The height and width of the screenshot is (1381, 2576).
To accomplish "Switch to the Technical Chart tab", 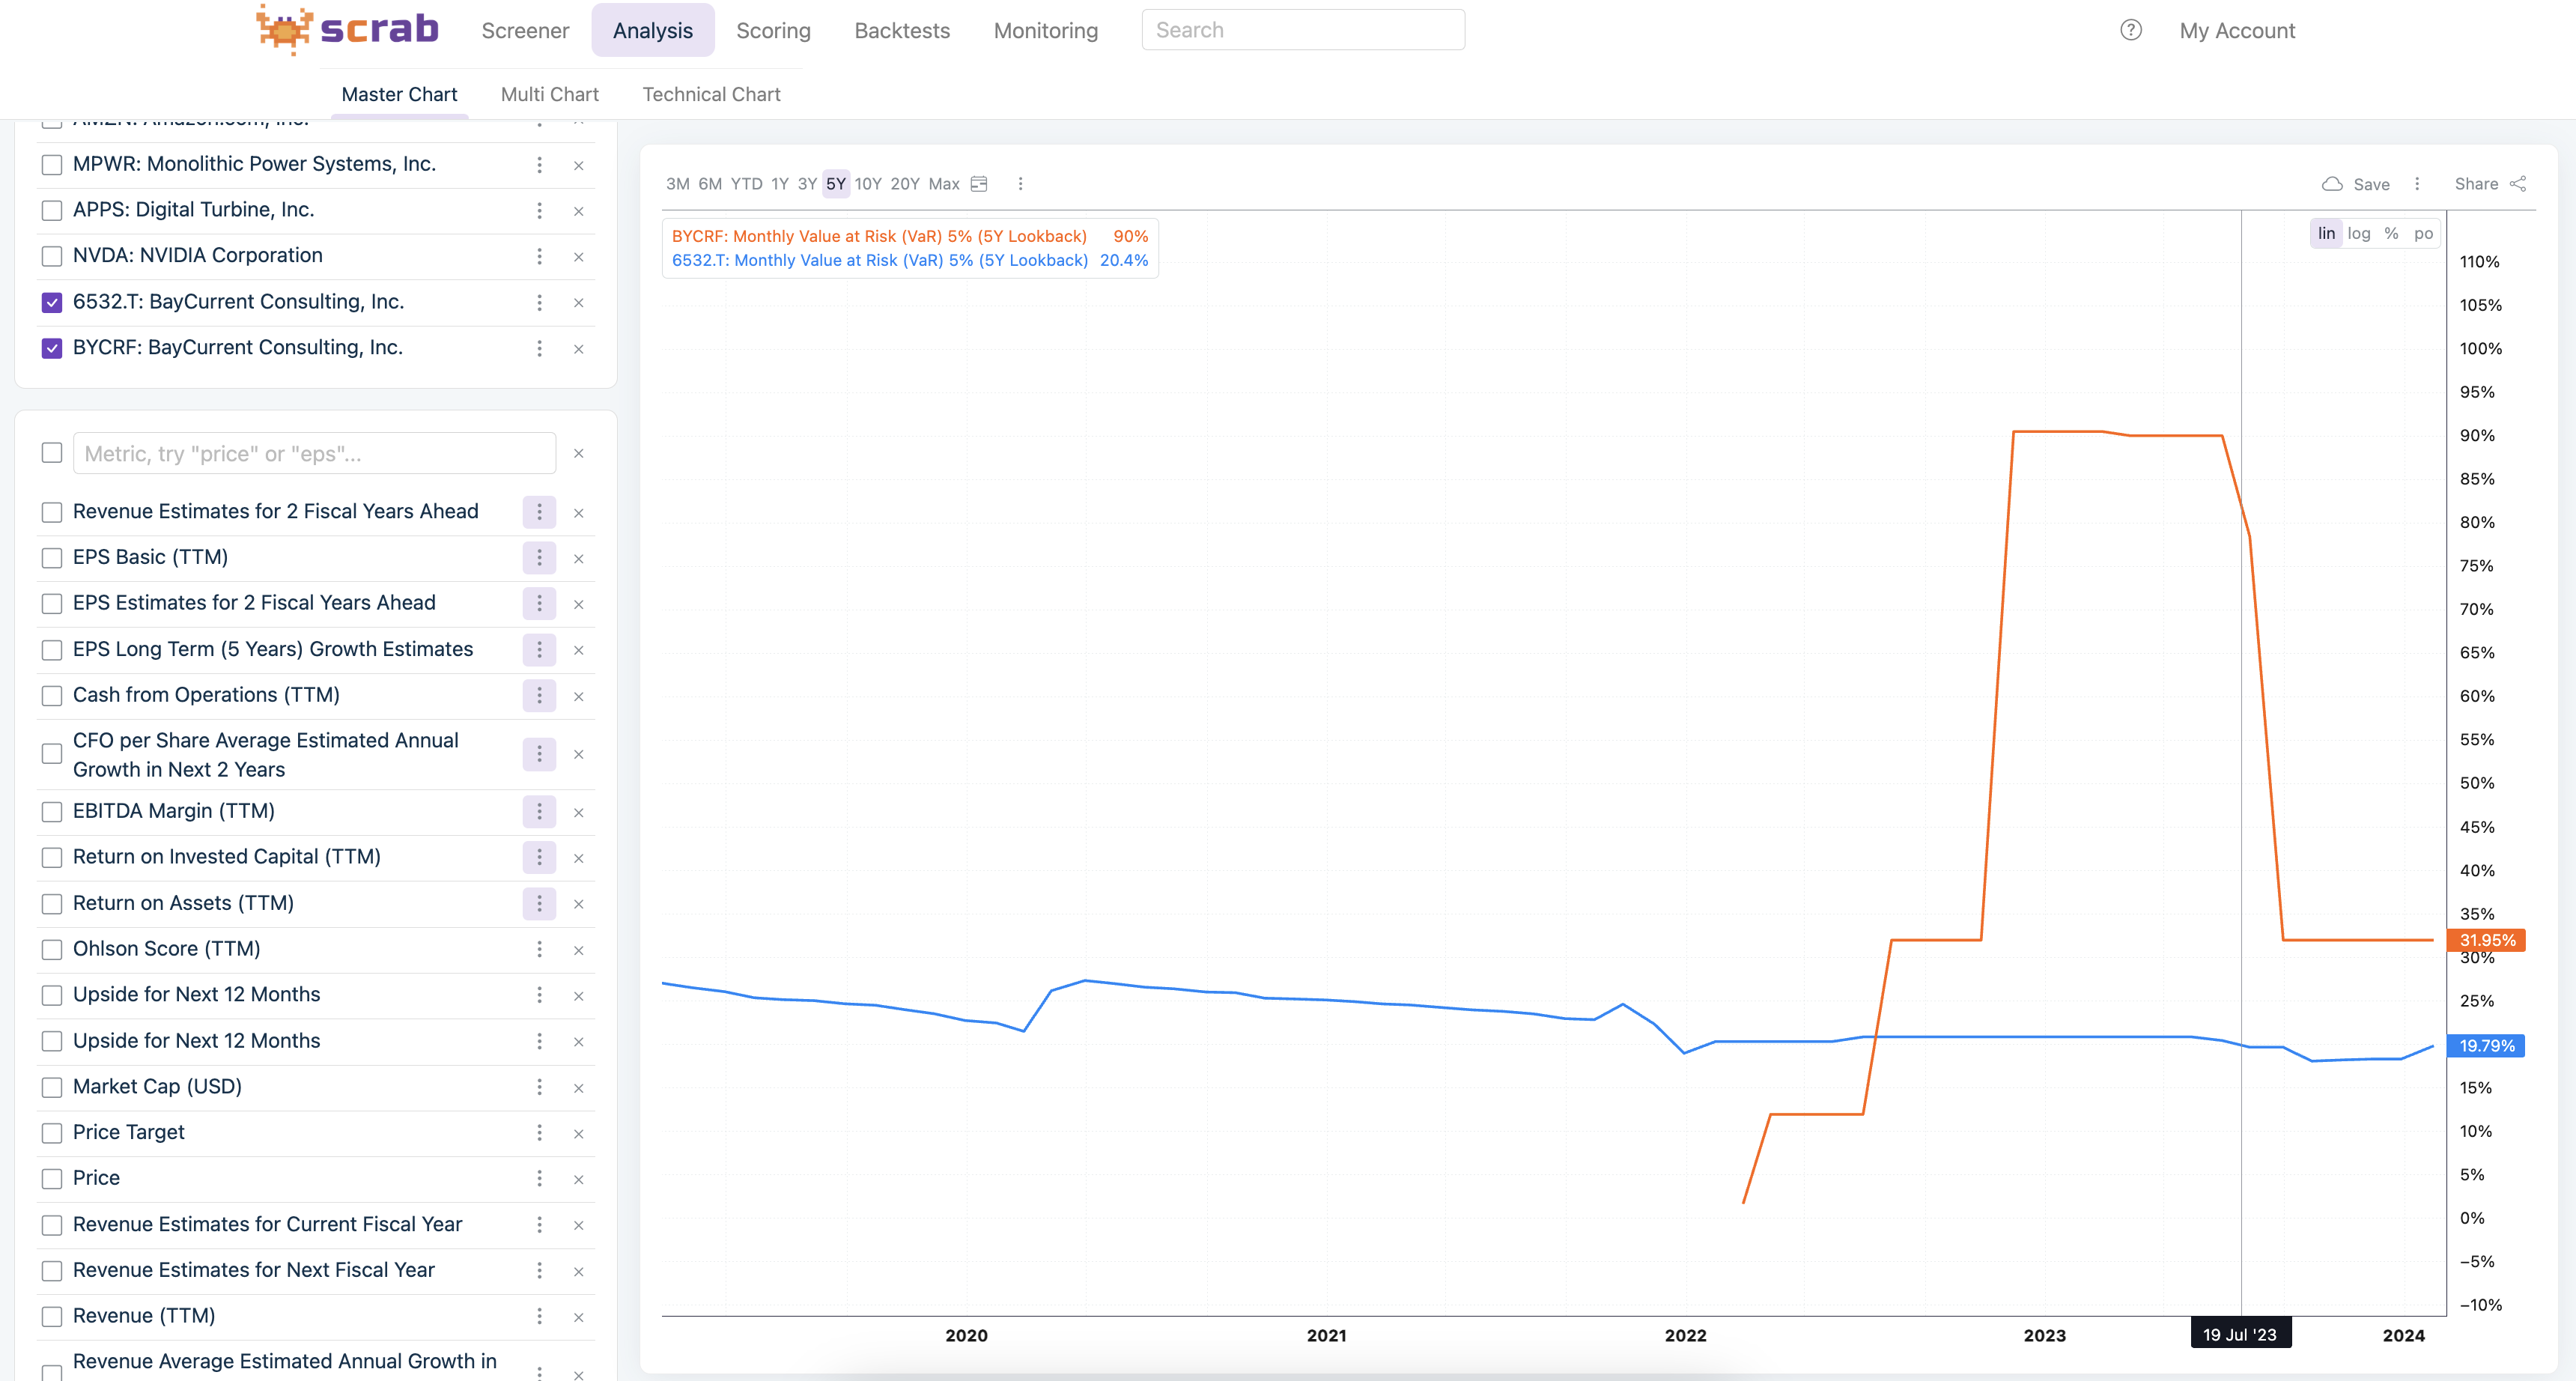I will [711, 94].
